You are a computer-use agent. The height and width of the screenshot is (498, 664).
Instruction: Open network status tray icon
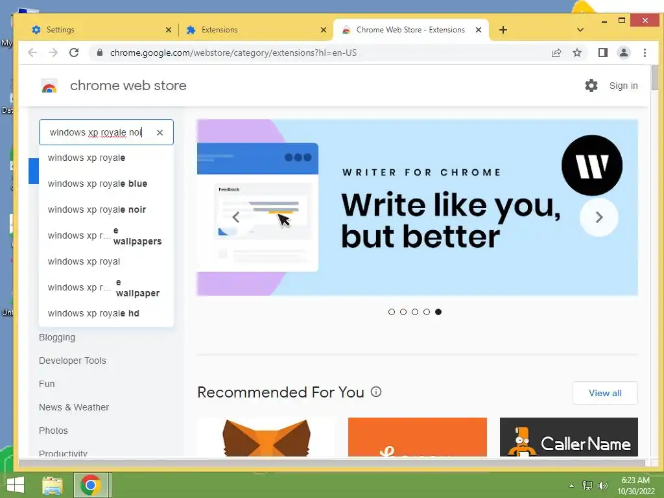[x=587, y=485]
